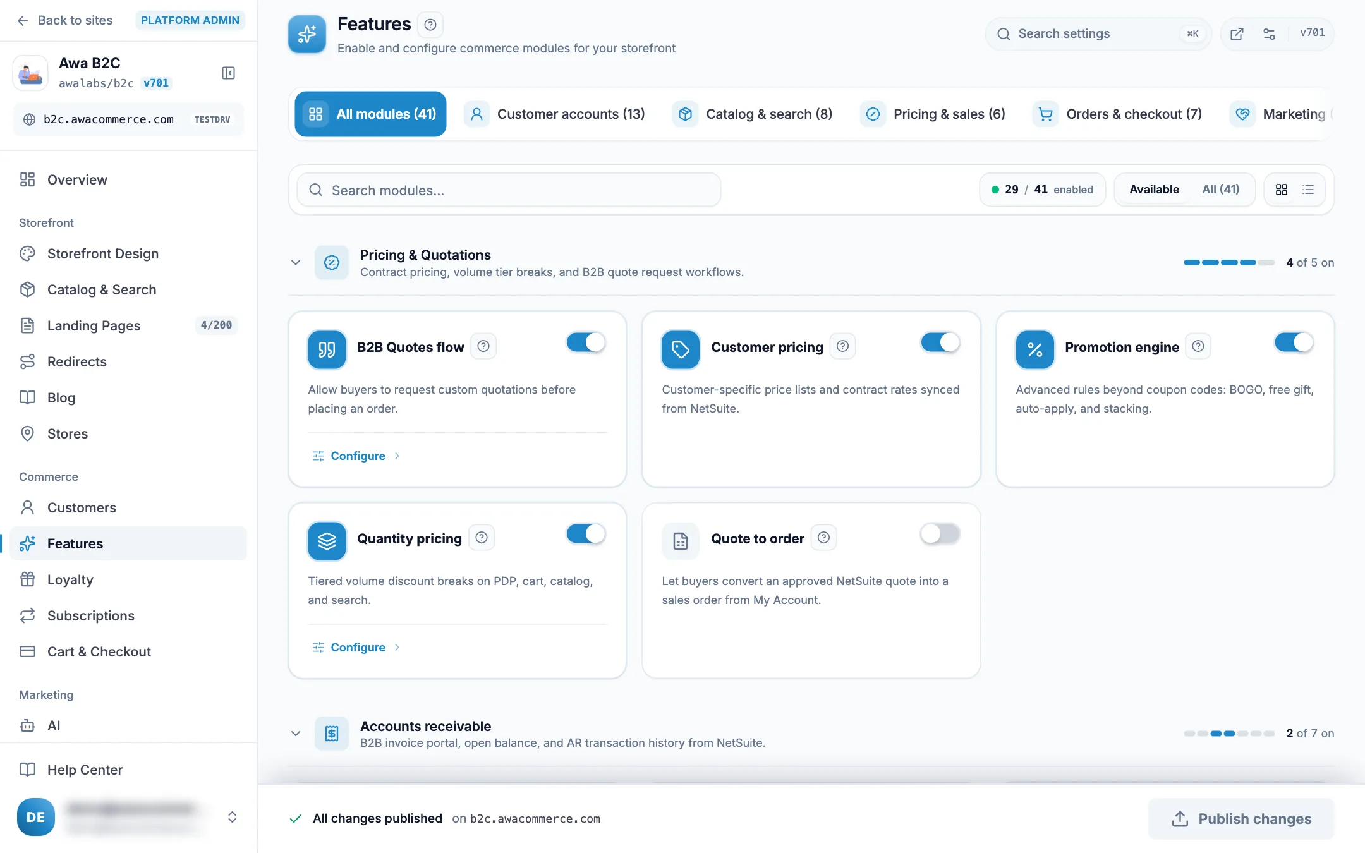Collapse the Accounts receivable section
Image resolution: width=1365 pixels, height=853 pixels.
tap(295, 734)
